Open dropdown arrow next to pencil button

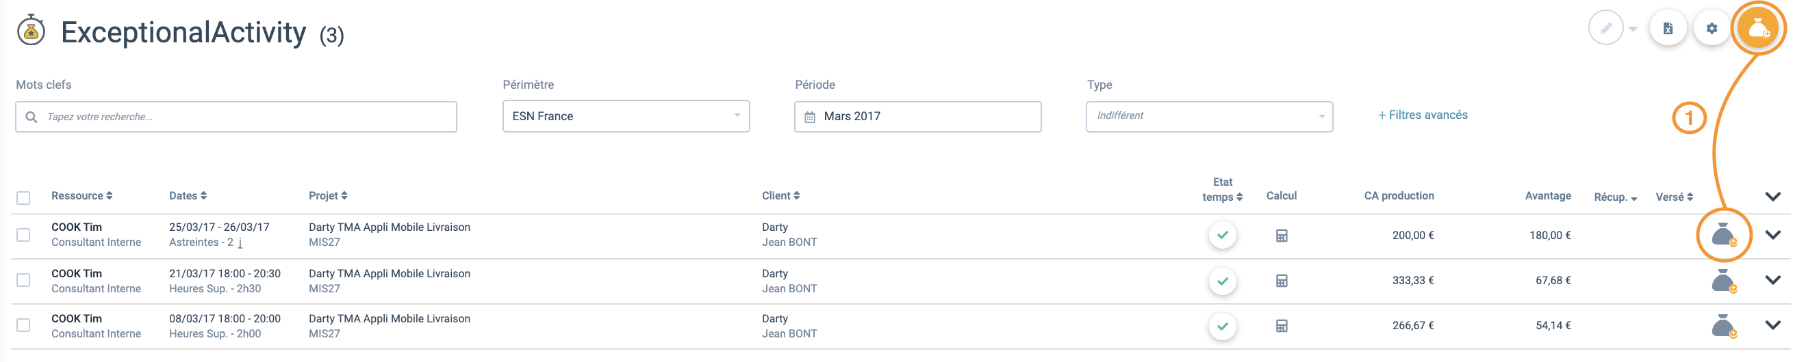pos(1633,29)
